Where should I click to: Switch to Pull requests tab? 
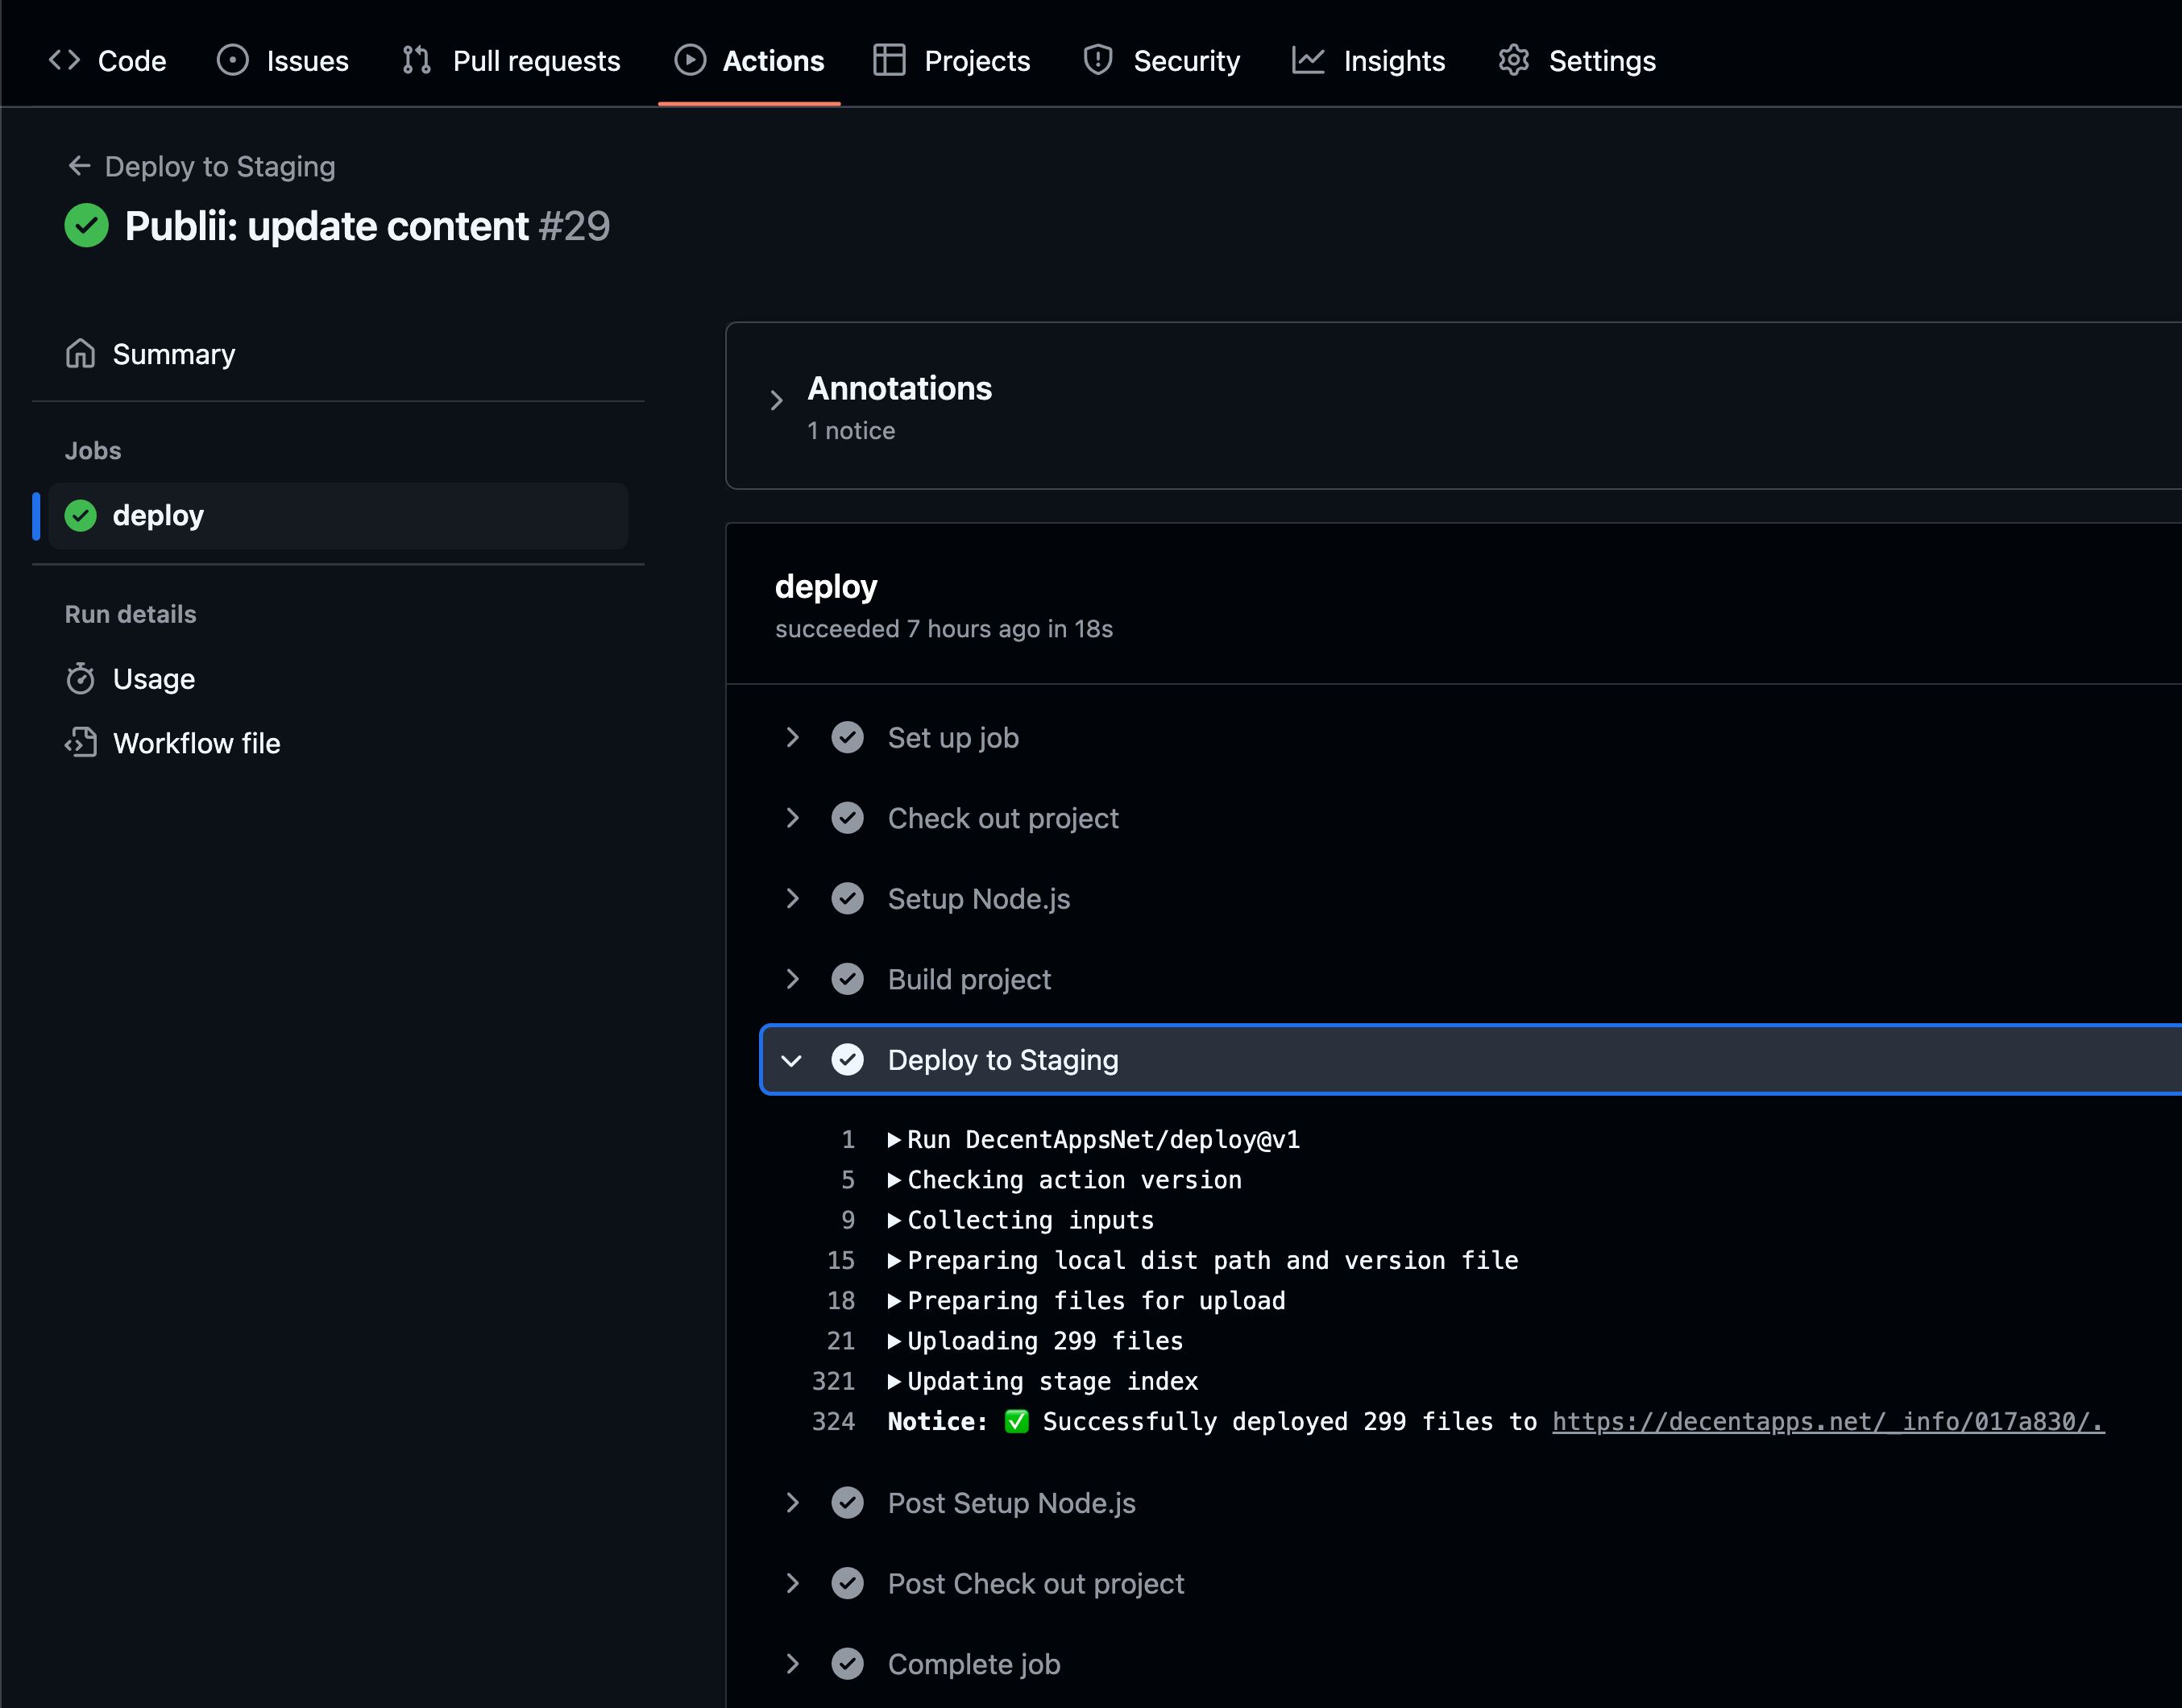(x=511, y=61)
